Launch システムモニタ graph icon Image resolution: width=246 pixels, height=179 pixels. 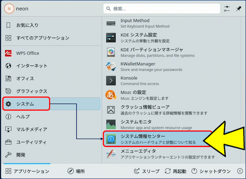(111, 125)
